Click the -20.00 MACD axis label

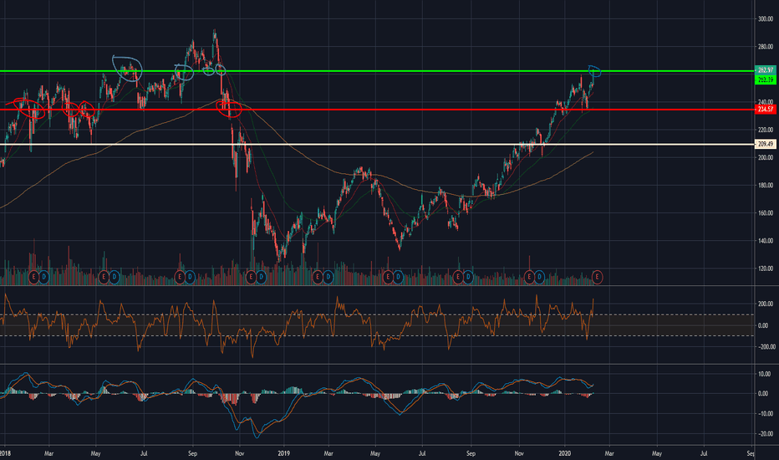click(x=764, y=433)
